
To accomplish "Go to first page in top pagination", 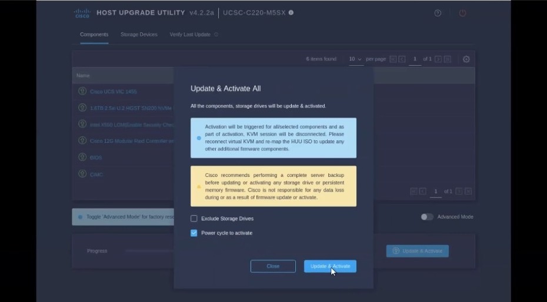I will click(x=393, y=59).
